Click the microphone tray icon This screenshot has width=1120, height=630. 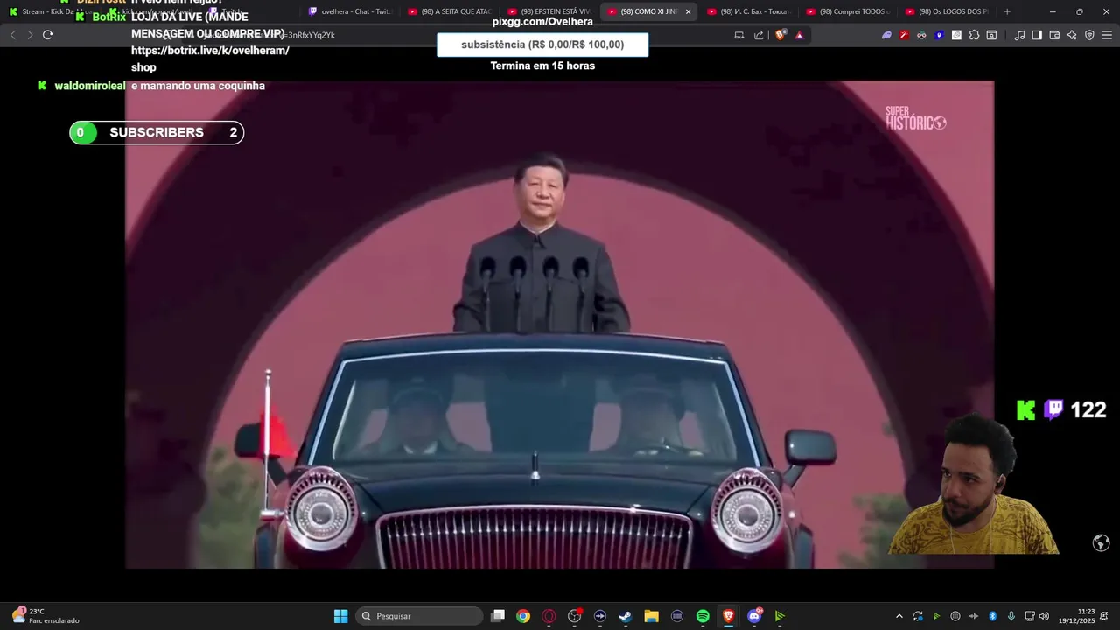[x=1011, y=616]
